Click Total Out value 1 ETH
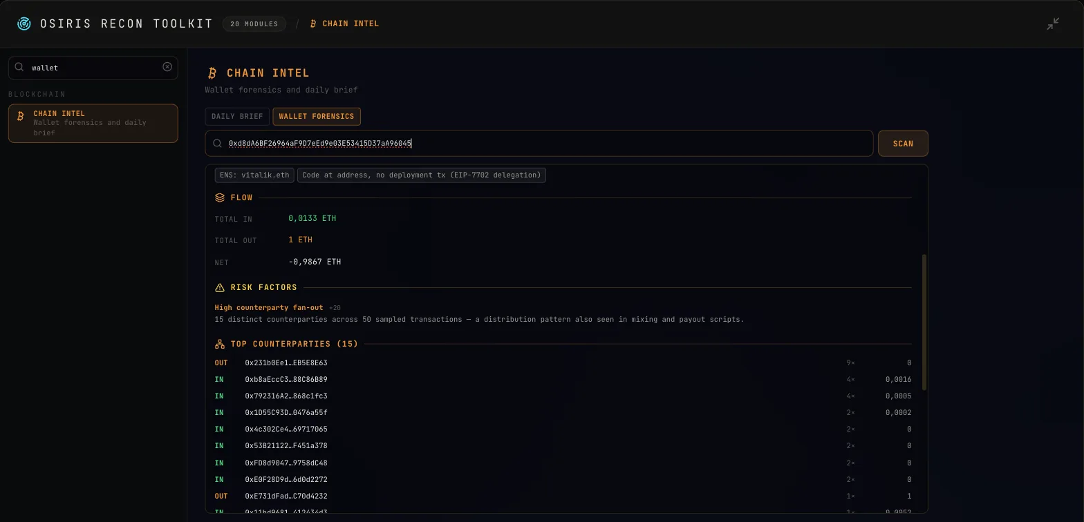1084x522 pixels. (x=301, y=240)
